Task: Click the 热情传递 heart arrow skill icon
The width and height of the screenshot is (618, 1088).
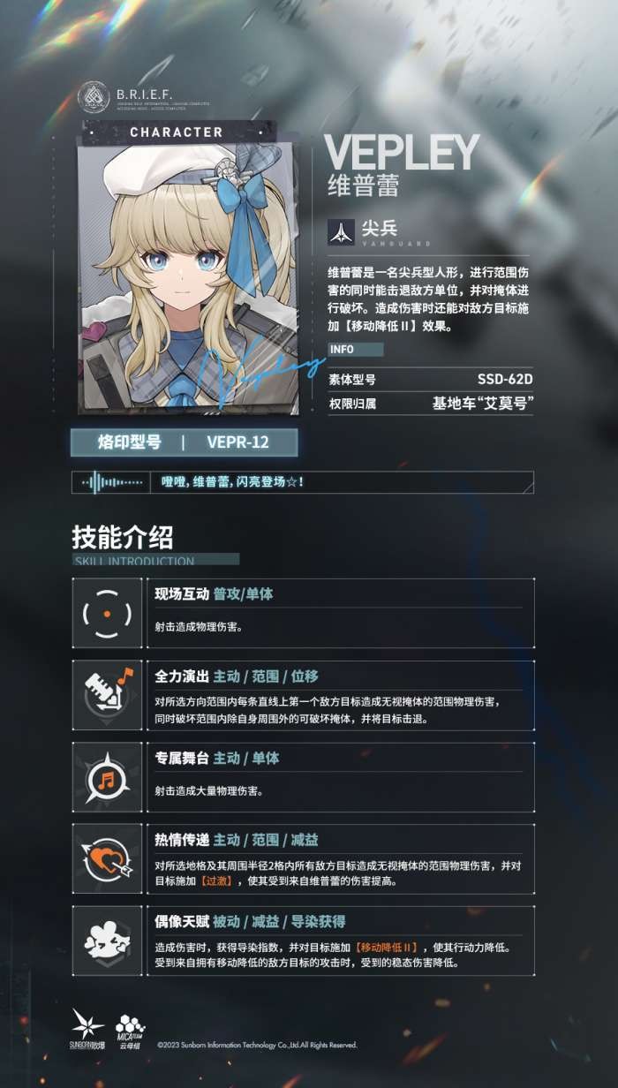Action: point(107,858)
